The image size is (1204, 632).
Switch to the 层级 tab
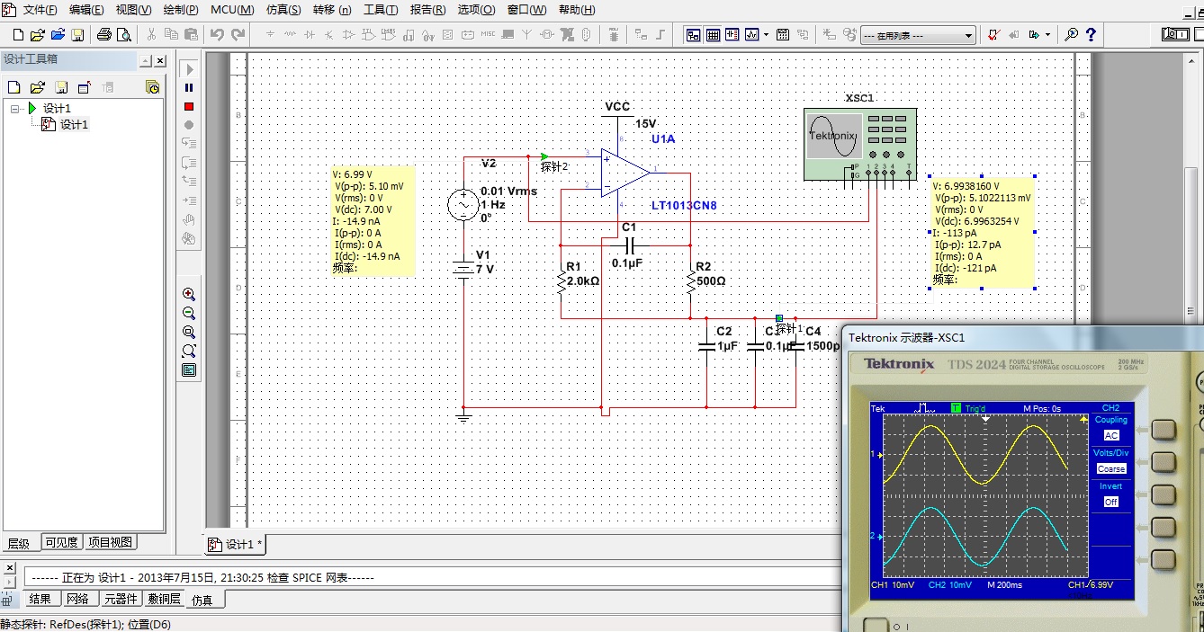click(19, 543)
